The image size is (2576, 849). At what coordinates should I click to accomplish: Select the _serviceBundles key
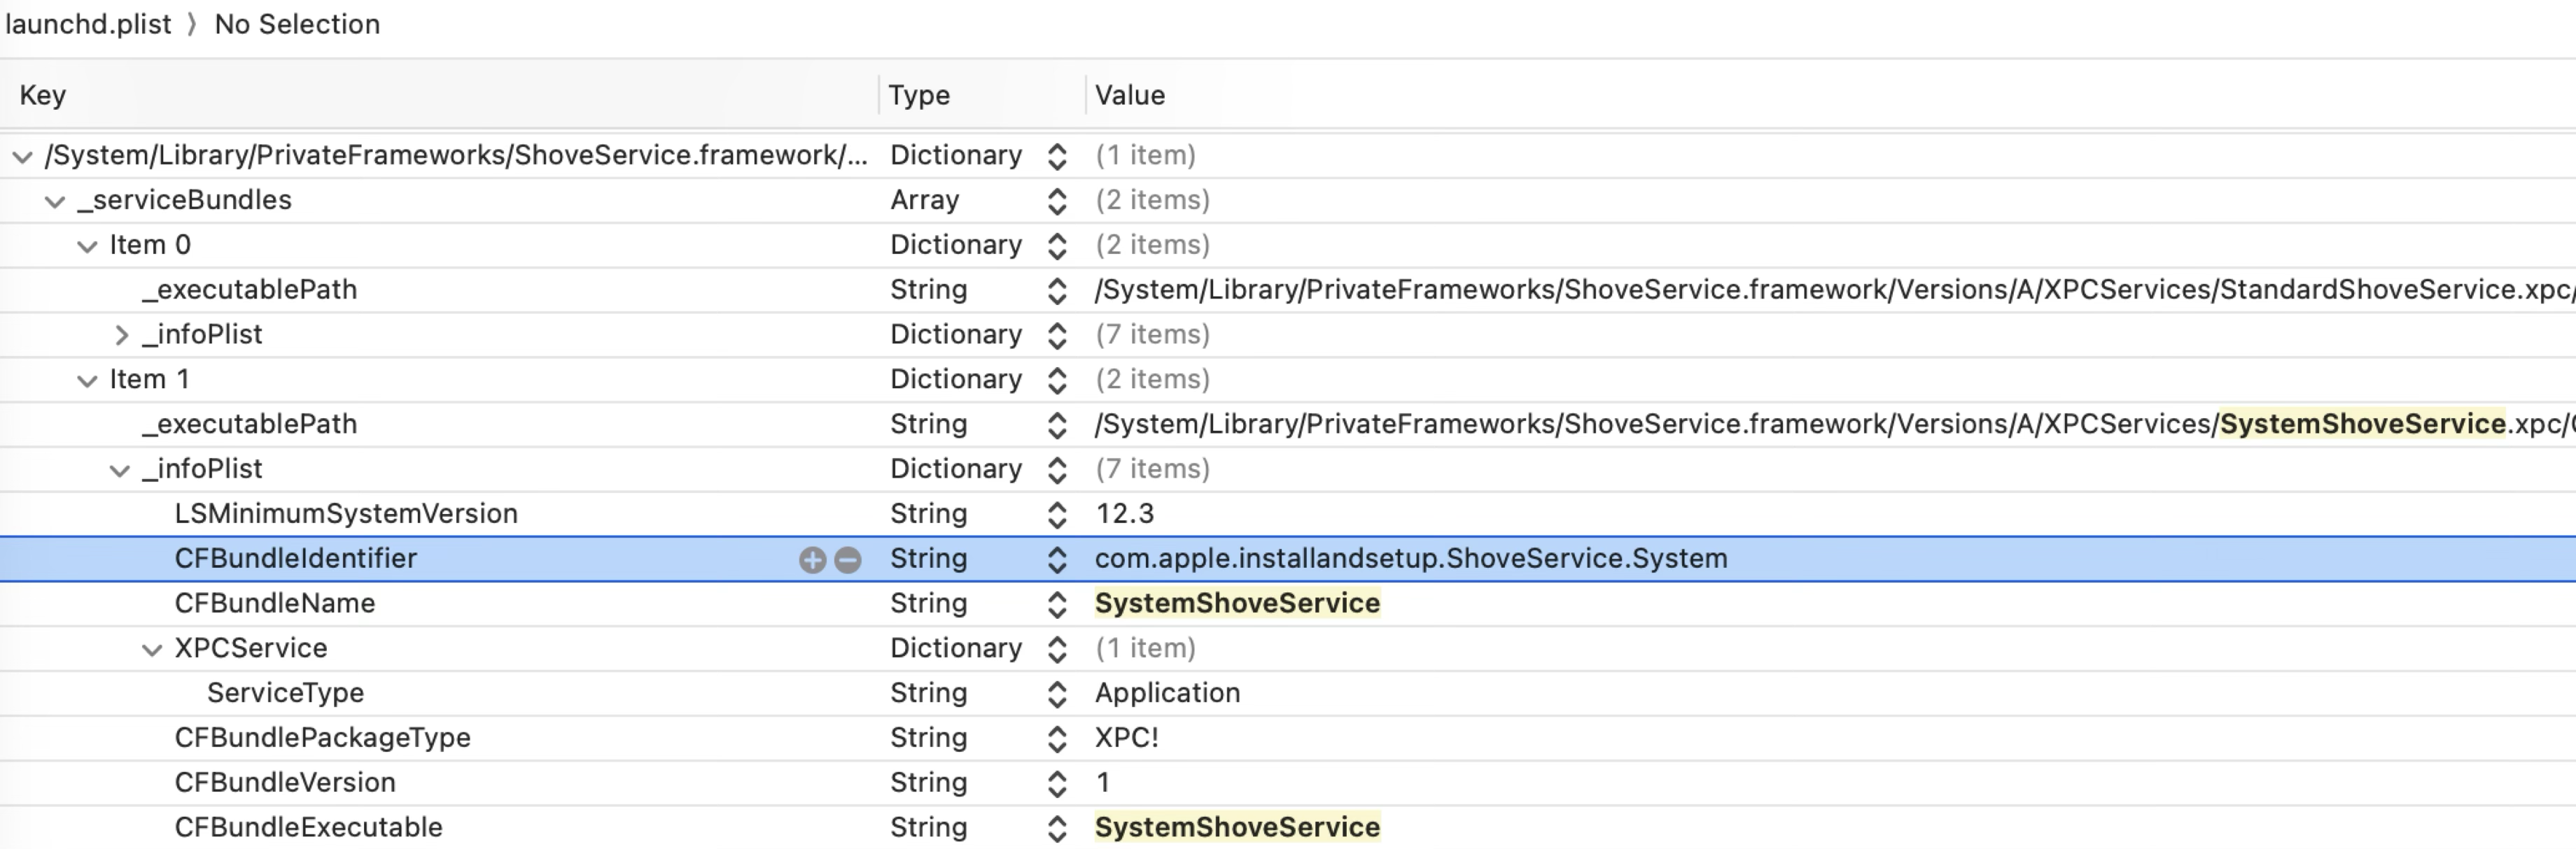184,200
